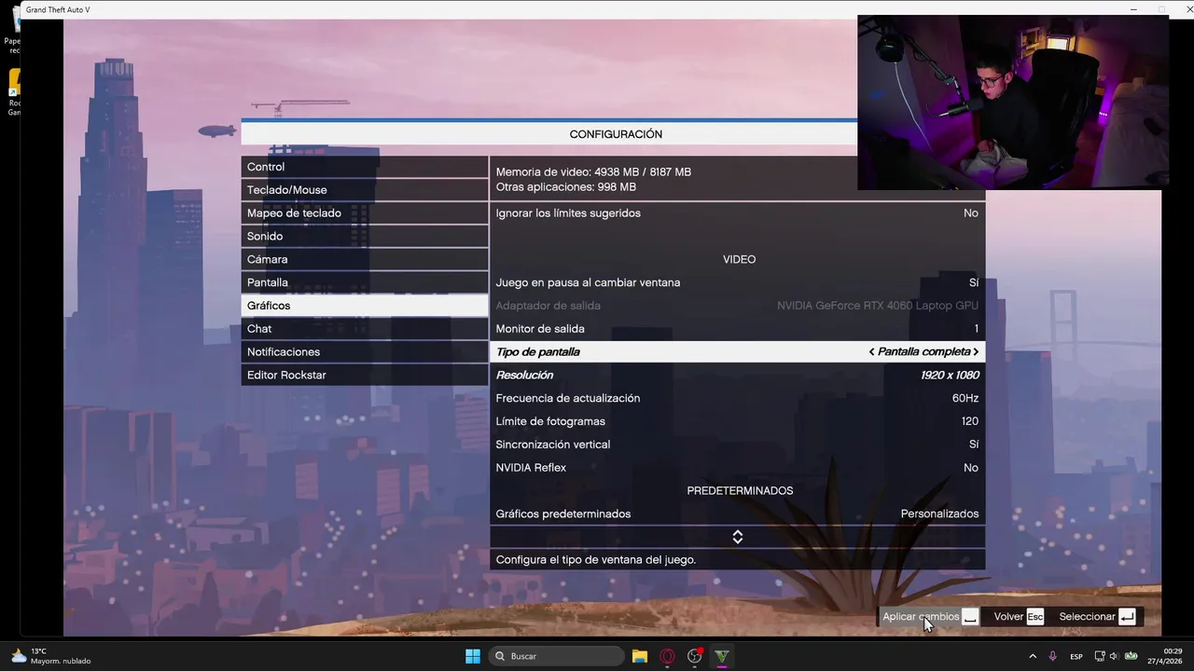The height and width of the screenshot is (671, 1194).
Task: Open the Teclado/Mouse settings category
Action: tap(364, 190)
